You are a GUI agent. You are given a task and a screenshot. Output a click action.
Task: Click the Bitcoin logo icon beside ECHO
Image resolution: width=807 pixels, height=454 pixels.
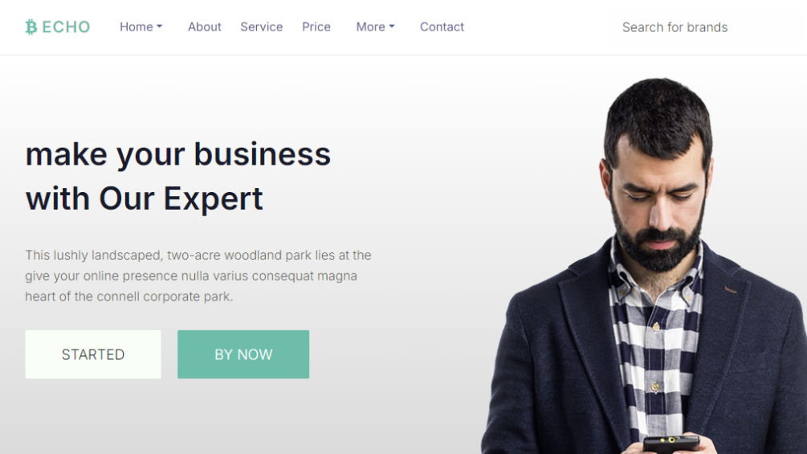coord(31,27)
